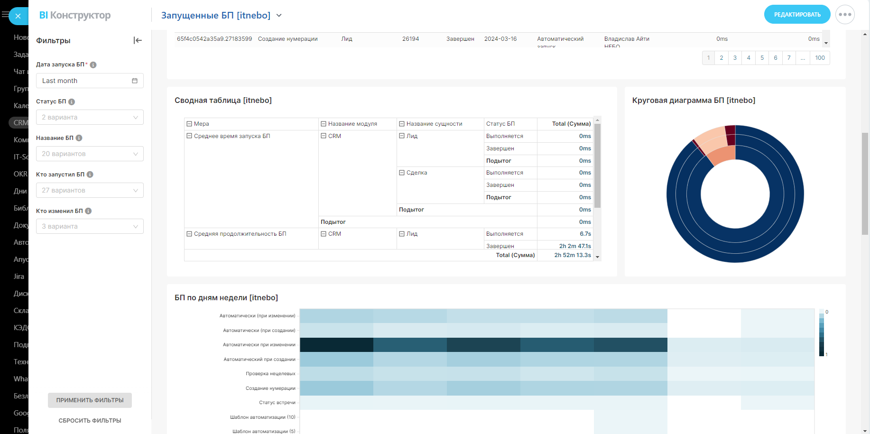The image size is (870, 434).
Task: Collapse the Среднее время запуска БП row
Action: (x=189, y=136)
